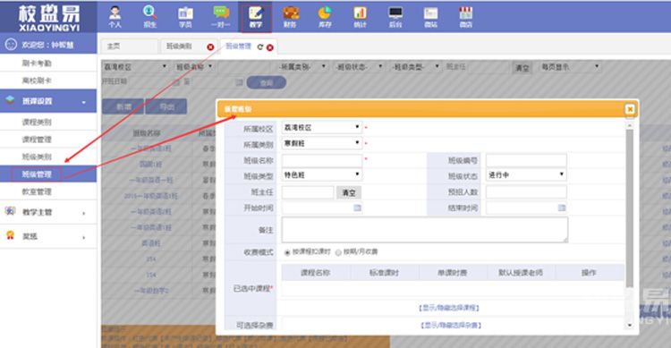Click the dialog vertical scrollbar
The width and height of the screenshot is (671, 348).
point(629,208)
